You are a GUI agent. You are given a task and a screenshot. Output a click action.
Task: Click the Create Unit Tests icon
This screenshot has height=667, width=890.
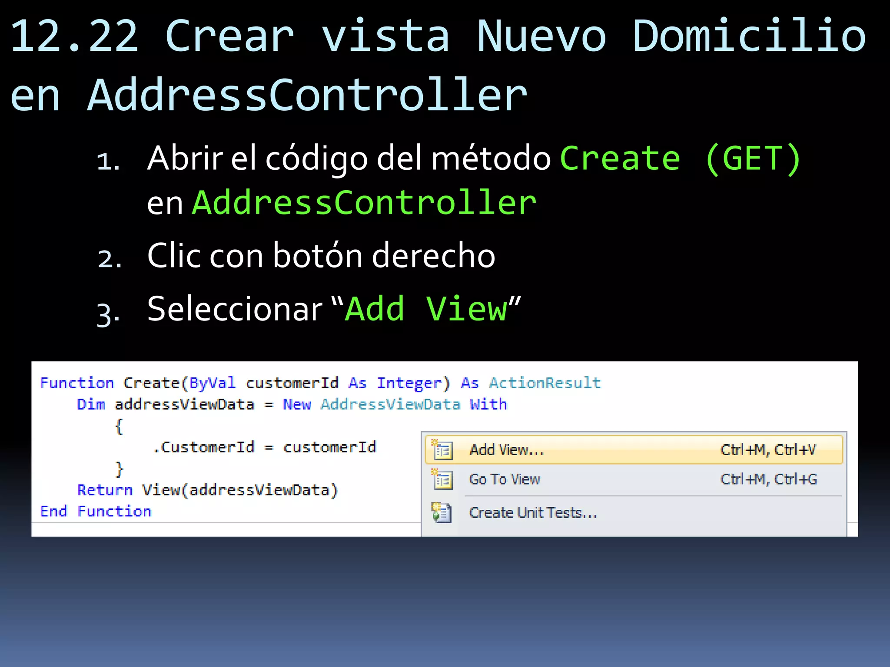click(442, 513)
